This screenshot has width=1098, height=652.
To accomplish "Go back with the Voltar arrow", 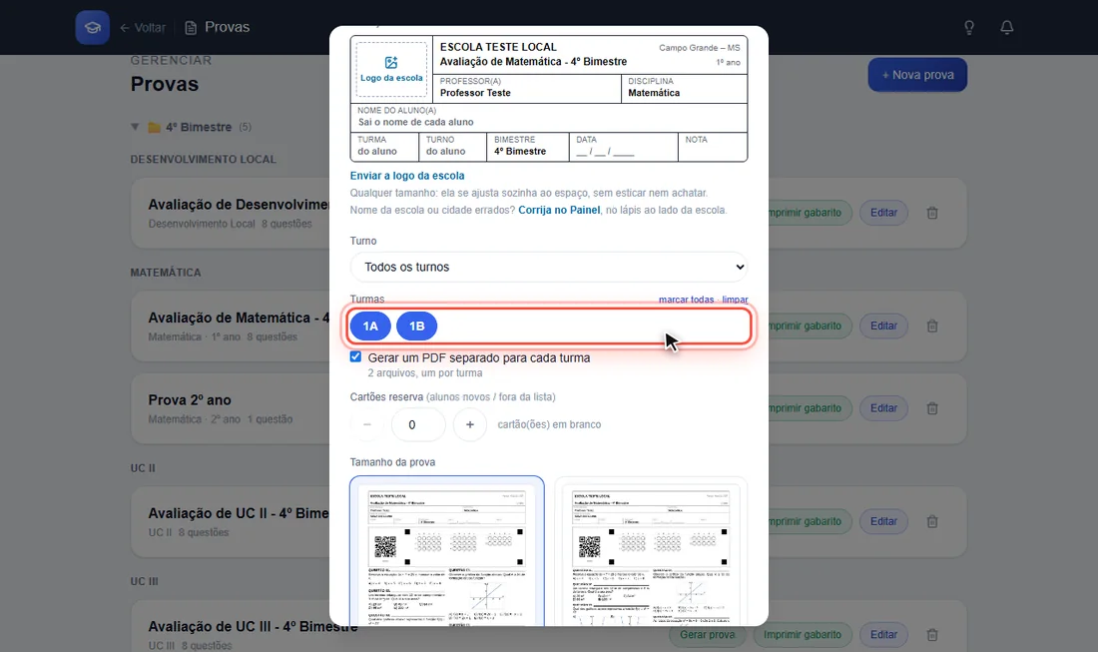I will click(x=143, y=27).
